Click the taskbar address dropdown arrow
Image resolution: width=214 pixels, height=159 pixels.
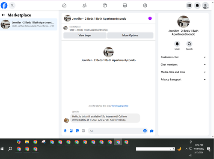click(170, 149)
